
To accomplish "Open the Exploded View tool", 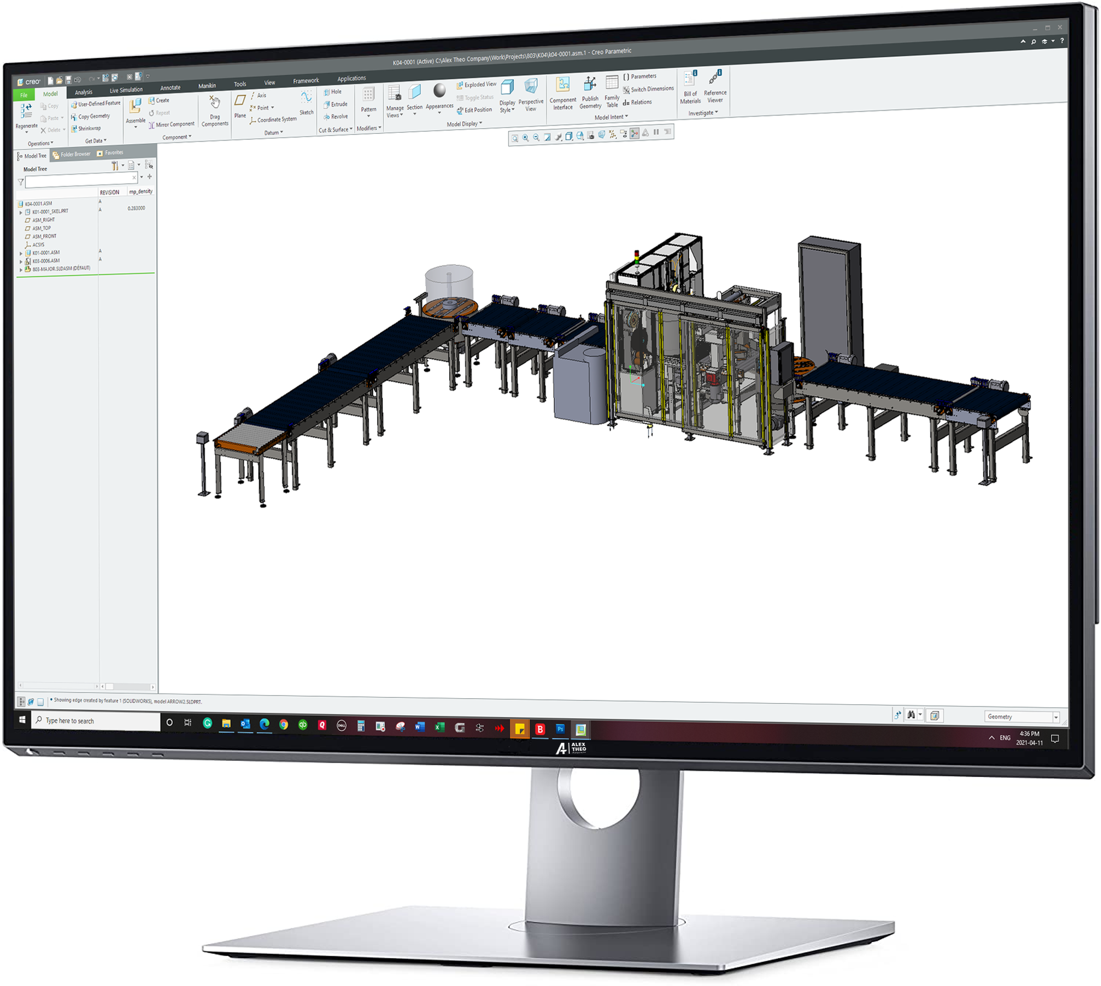I will click(x=475, y=84).
